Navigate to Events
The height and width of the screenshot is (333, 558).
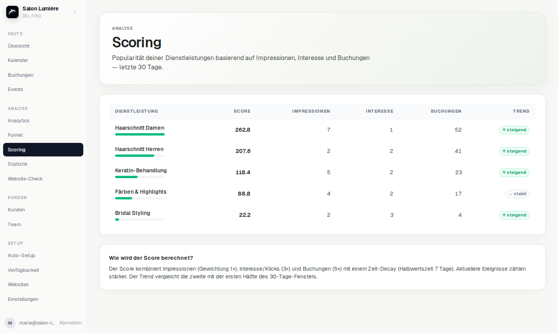[43, 89]
